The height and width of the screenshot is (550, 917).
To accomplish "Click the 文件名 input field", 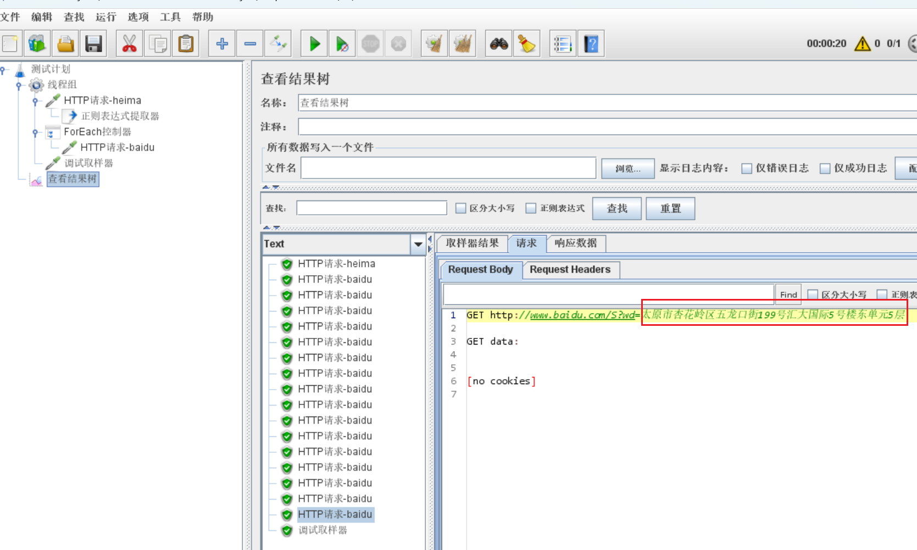I will 448,168.
